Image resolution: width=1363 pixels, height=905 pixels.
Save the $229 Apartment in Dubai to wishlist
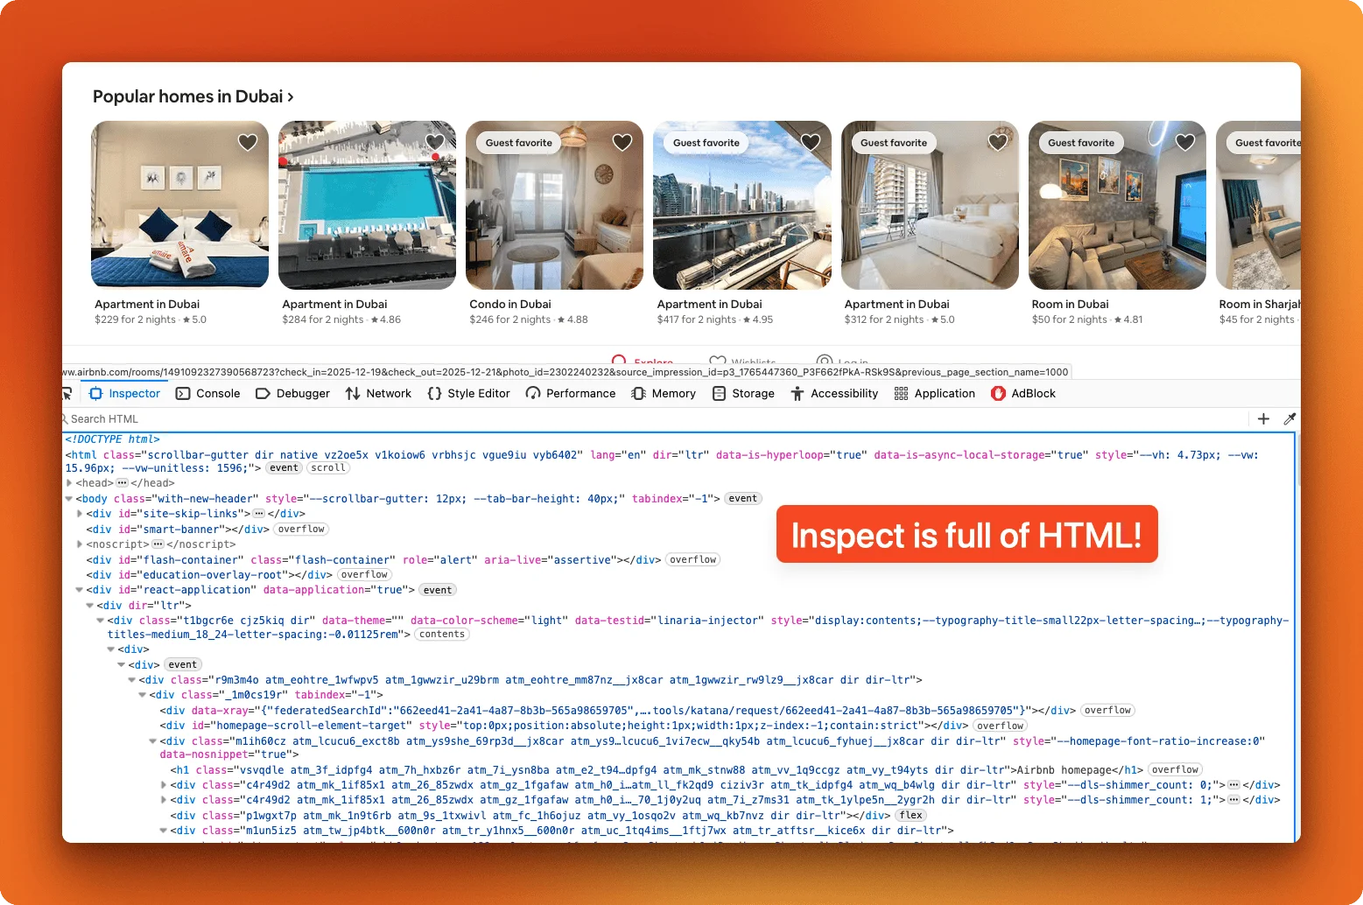(247, 141)
